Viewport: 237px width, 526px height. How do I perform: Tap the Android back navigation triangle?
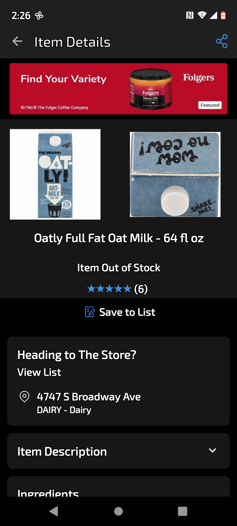[x=54, y=511]
